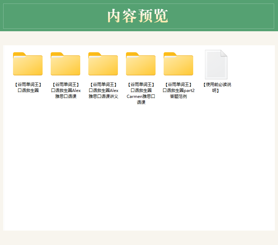The width and height of the screenshot is (278, 245).
Task: Select the label 口语救生圈Carmen雅思口语课
Action: (x=141, y=93)
